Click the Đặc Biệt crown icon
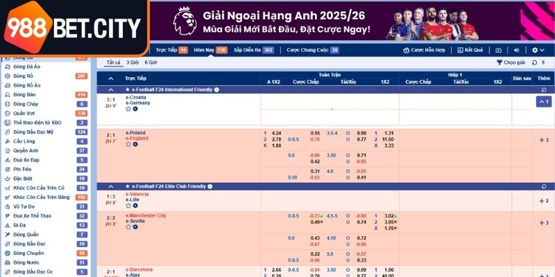This screenshot has width=555, height=277. [7, 179]
